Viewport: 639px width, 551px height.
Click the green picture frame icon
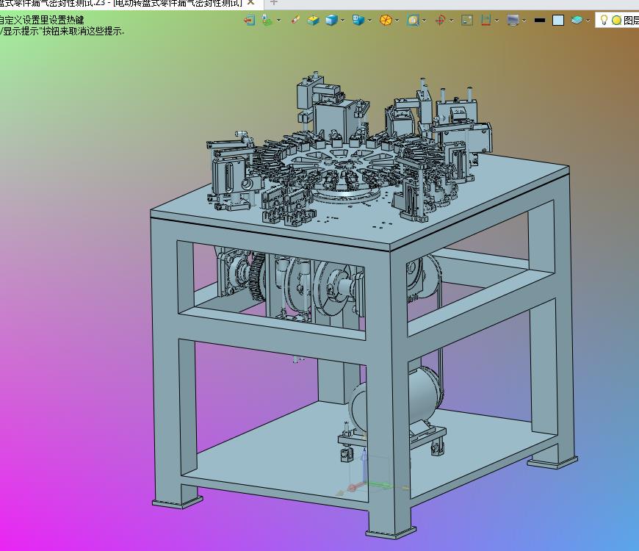coord(467,20)
